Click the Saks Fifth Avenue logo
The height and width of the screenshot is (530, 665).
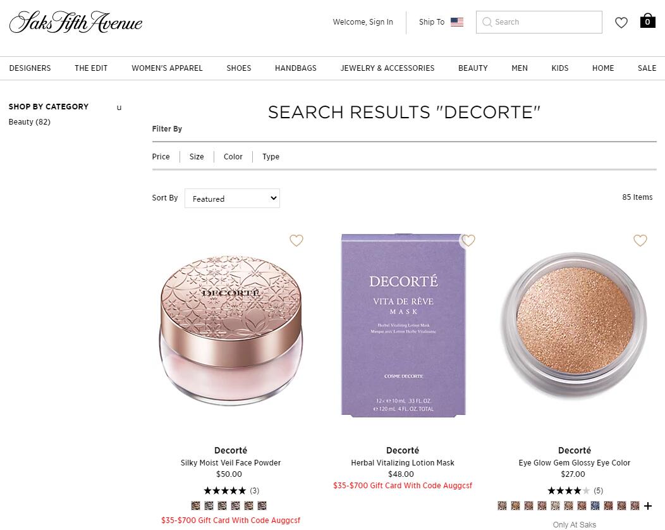(76, 22)
